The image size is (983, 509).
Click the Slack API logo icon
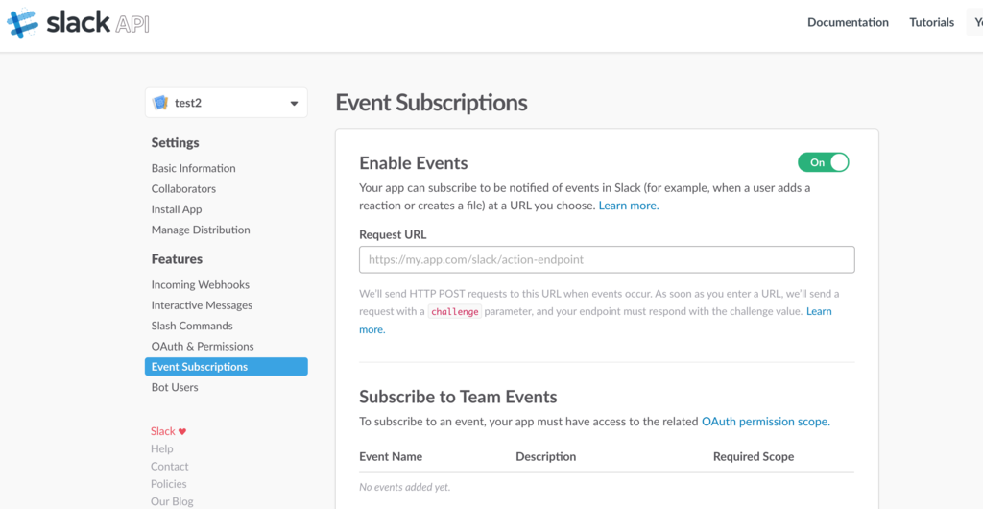pos(23,23)
